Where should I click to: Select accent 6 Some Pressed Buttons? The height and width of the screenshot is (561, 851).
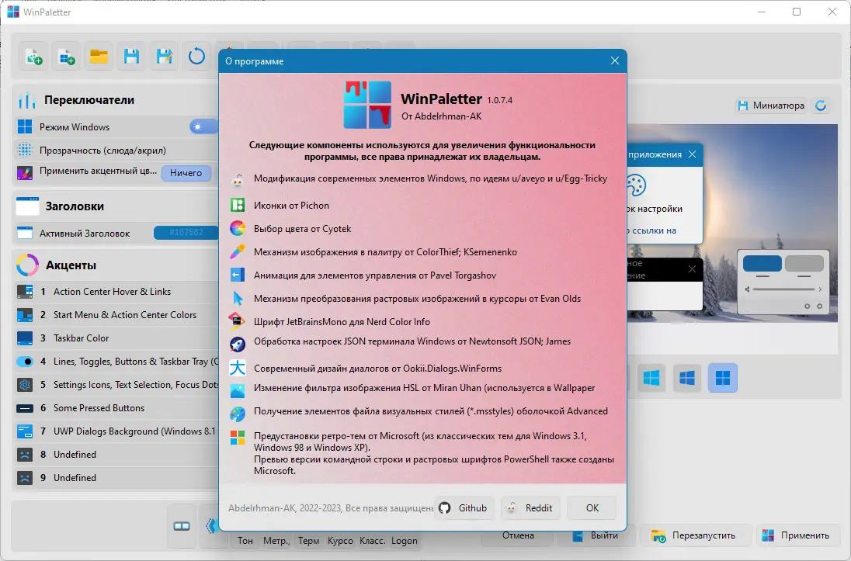pyautogui.click(x=116, y=408)
